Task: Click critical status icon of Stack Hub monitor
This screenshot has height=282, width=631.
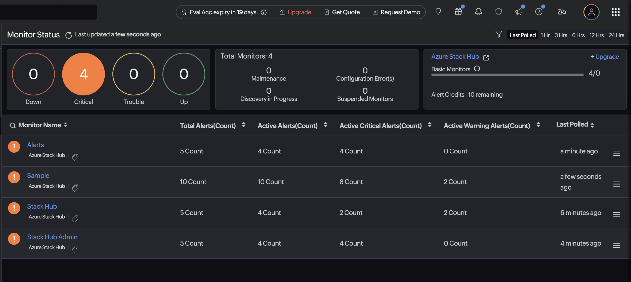Action: [14, 208]
